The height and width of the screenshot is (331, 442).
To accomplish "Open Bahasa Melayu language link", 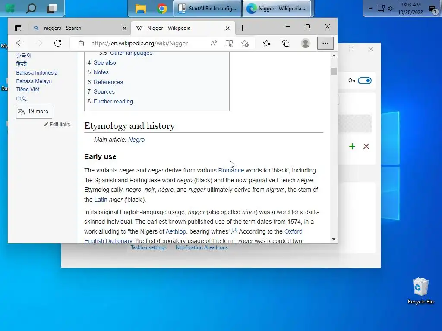I will click(34, 81).
